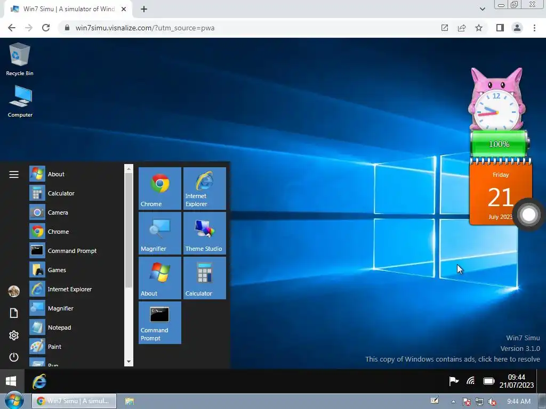
Task: Launch Chrome from the app list
Action: 76,231
